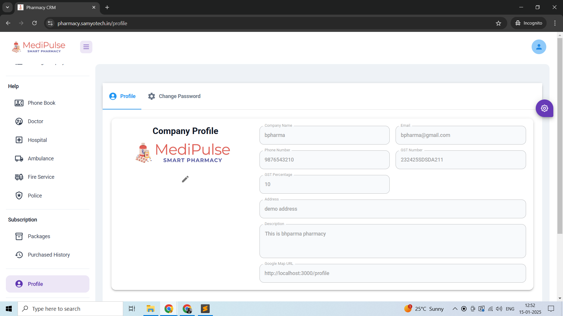
Task: Toggle the sidebar with hamburger icon
Action: (x=86, y=47)
